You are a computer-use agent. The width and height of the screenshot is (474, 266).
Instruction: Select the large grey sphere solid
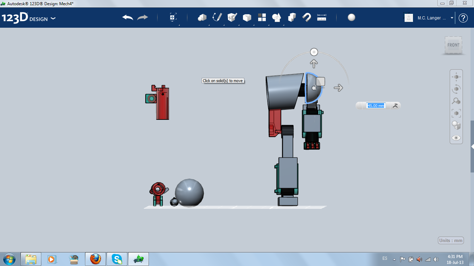189,193
